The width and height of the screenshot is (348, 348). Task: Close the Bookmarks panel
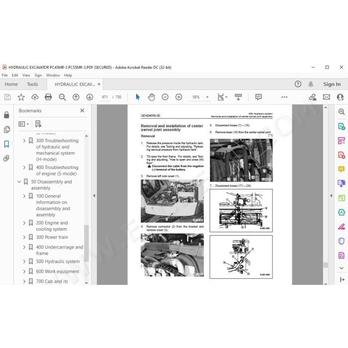pos(82,110)
